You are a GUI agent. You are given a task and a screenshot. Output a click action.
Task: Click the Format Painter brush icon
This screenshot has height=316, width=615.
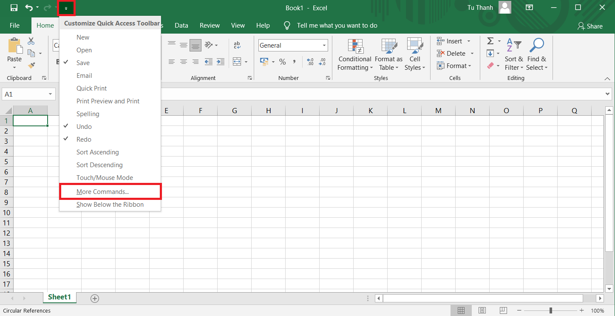pos(31,65)
